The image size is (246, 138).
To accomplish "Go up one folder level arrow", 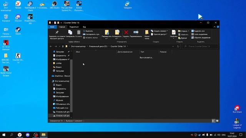I will coord(63,46).
